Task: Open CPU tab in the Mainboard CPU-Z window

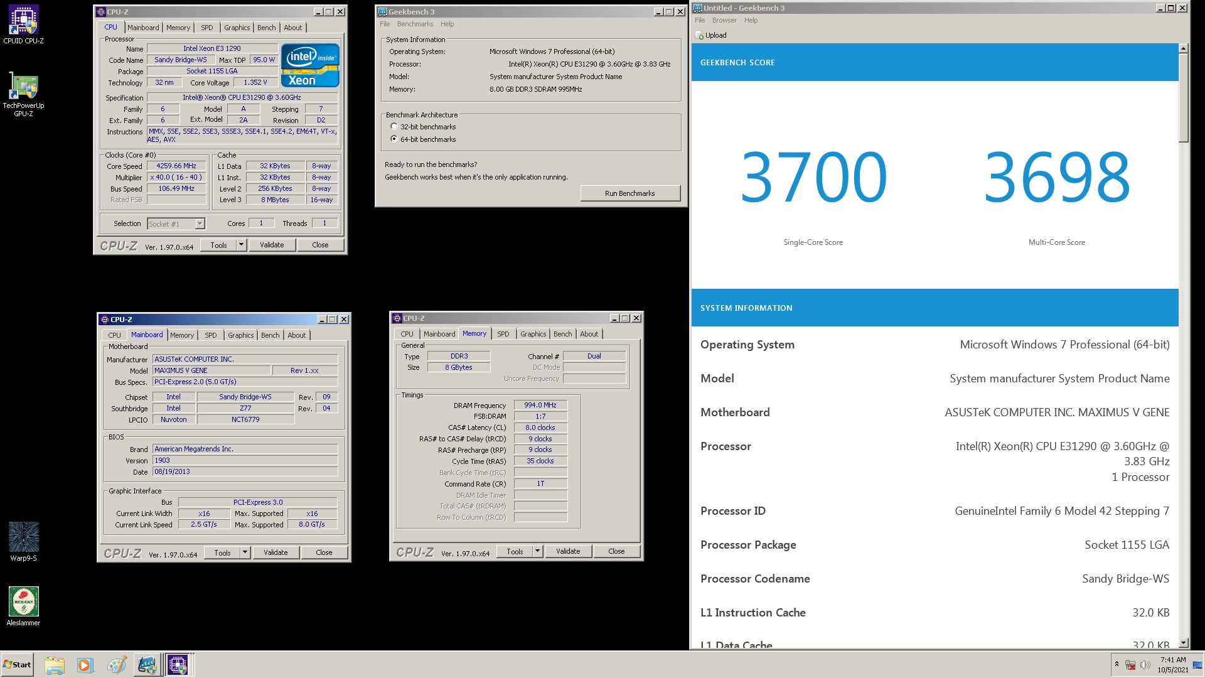Action: click(114, 335)
